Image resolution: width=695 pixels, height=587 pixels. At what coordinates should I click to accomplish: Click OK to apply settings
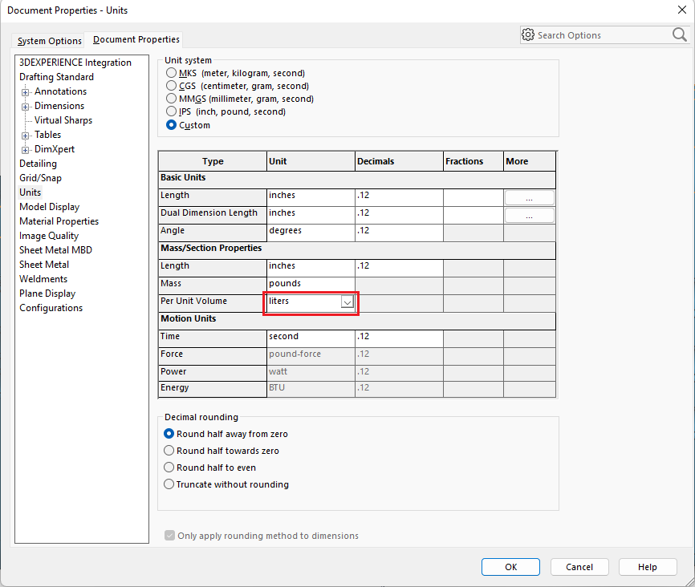point(510,567)
